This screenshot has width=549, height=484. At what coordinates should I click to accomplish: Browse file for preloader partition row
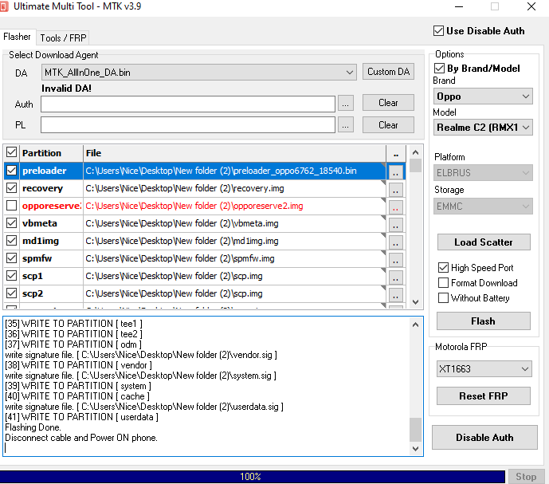click(x=396, y=172)
